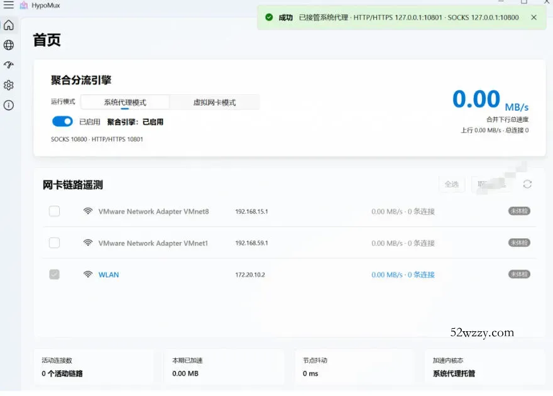Click the HypoMux app logo icon

24,5
